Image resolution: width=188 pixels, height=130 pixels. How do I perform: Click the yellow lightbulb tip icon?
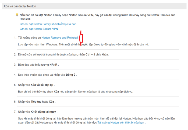coord(17,15)
